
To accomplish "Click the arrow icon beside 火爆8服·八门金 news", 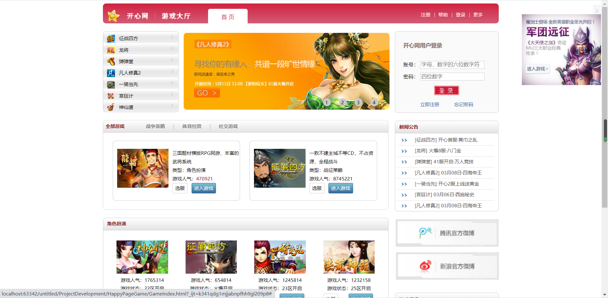I will pos(404,151).
